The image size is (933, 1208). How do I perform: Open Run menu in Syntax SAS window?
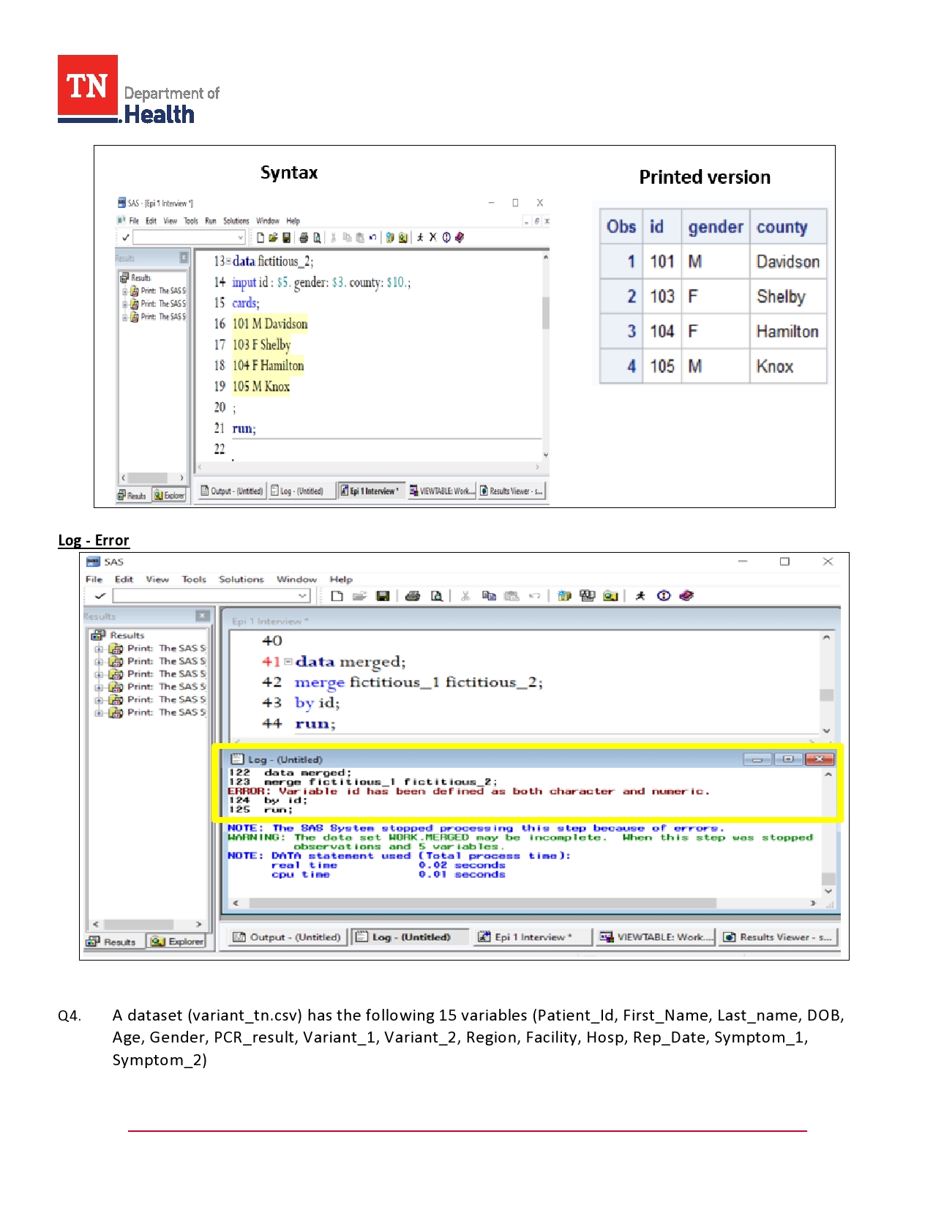click(x=211, y=220)
